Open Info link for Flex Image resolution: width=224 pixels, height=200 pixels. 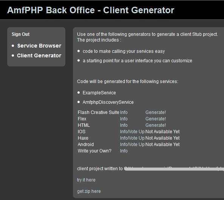(x=124, y=119)
